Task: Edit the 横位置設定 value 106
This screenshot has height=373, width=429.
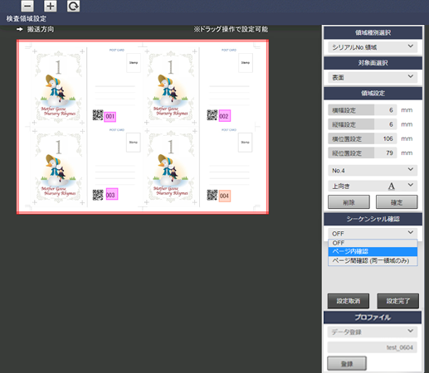Action: [x=386, y=138]
